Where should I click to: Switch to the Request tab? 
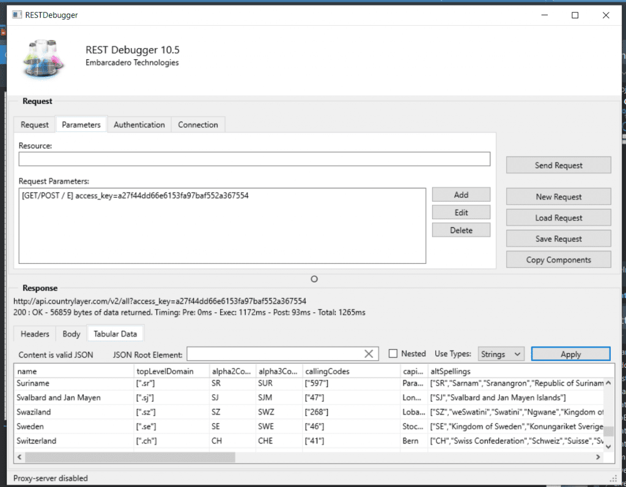point(35,125)
